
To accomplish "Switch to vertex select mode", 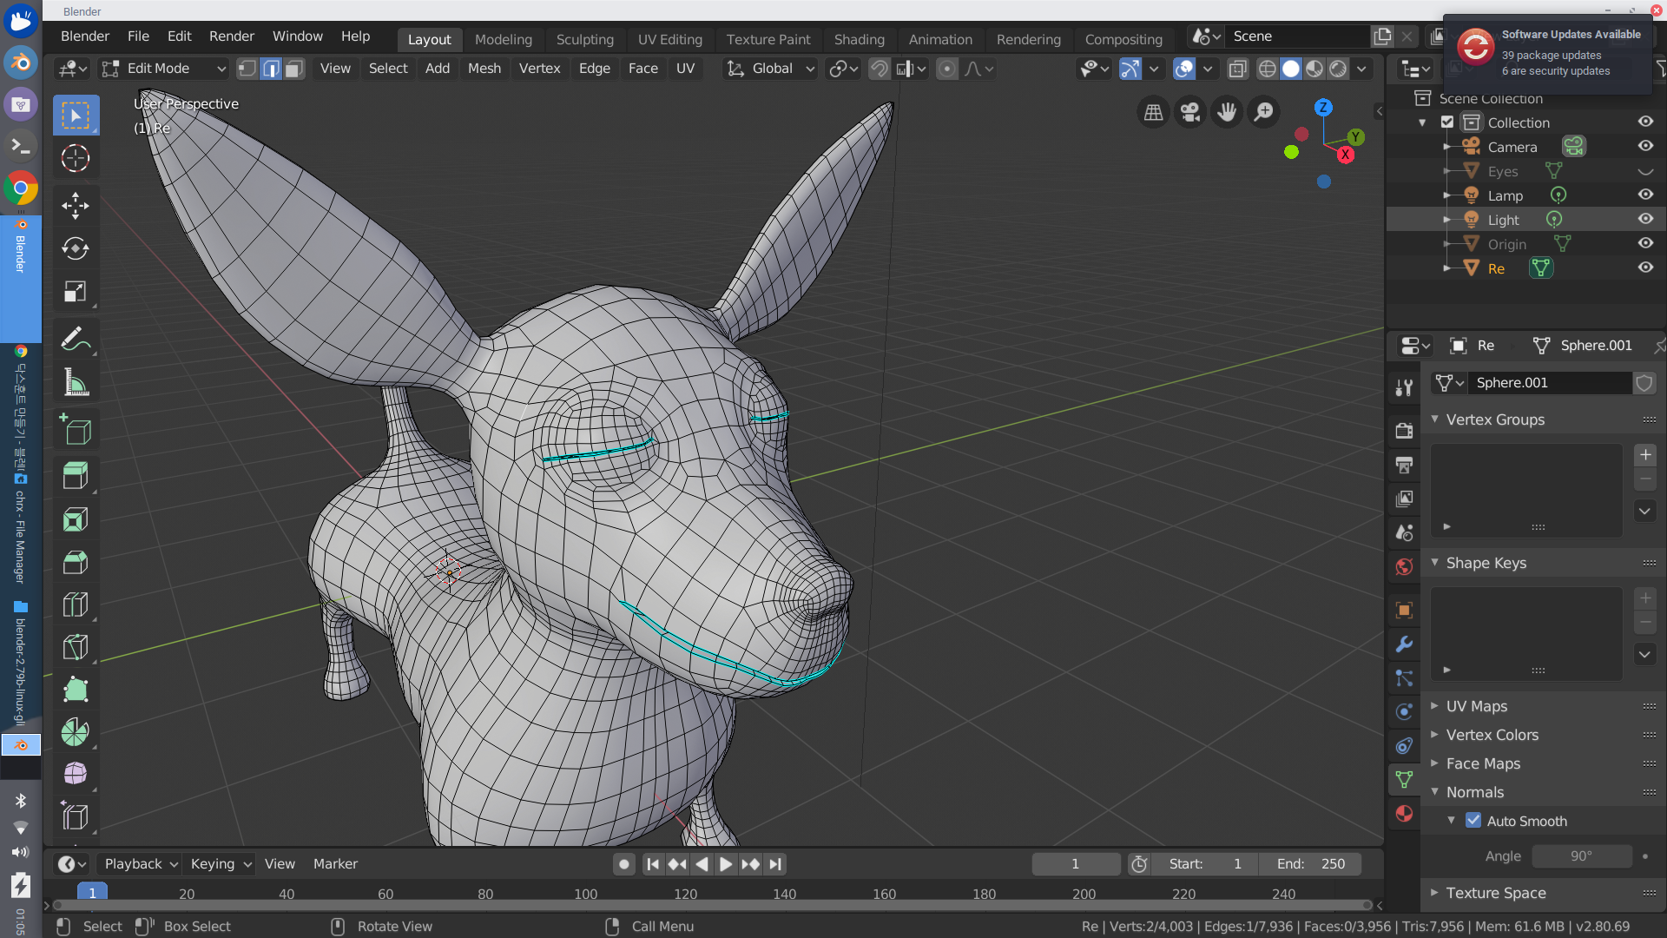I will pyautogui.click(x=247, y=69).
